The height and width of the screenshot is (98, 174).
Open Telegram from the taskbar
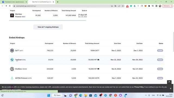click(105, 95)
